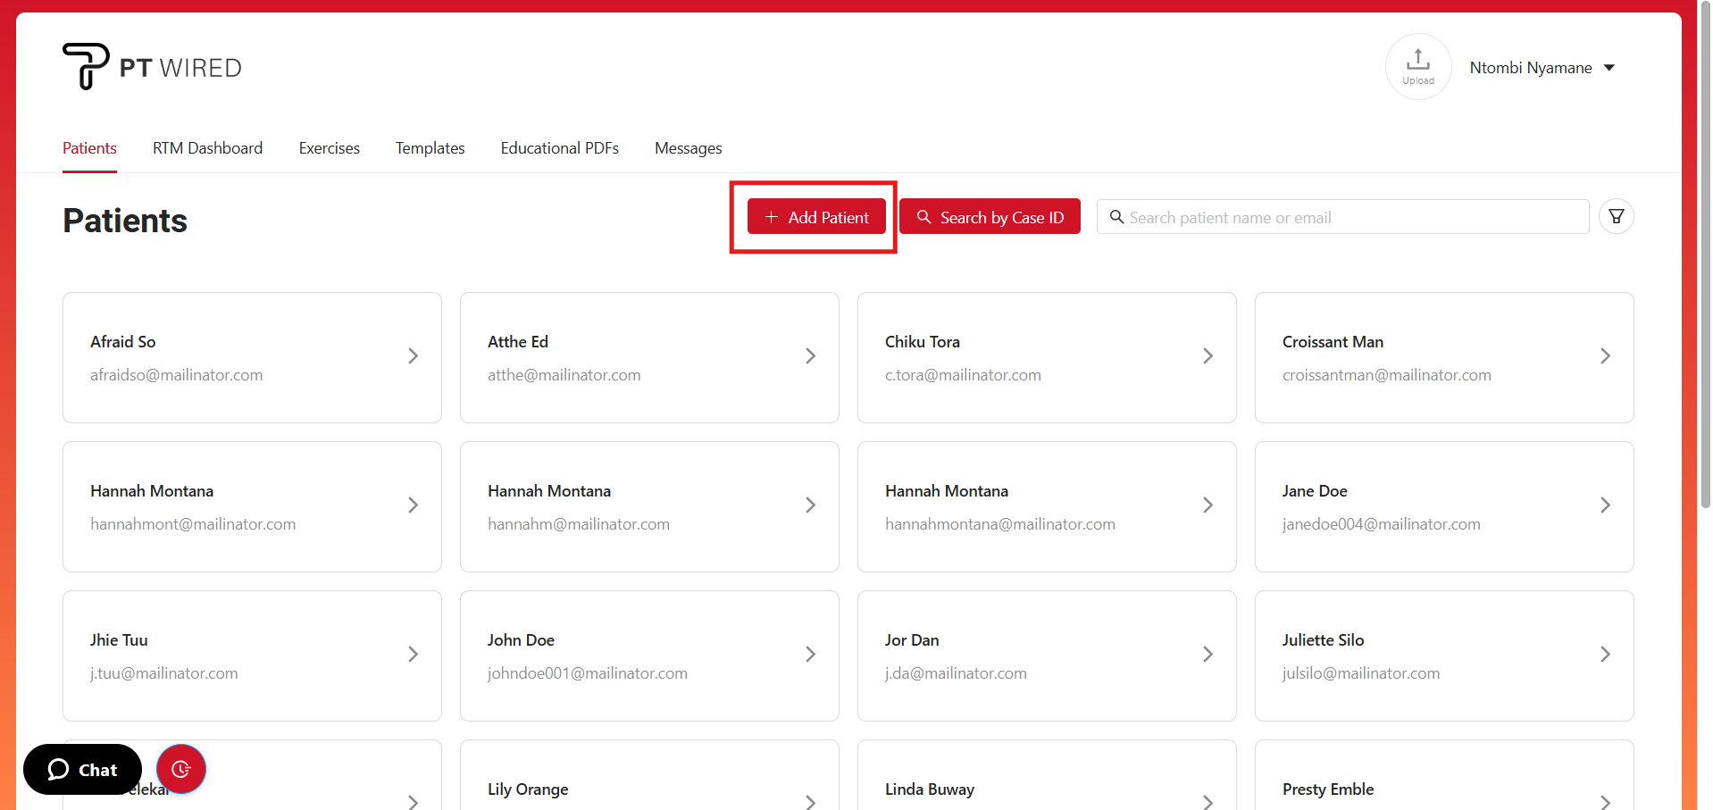Click the chevron beside hannahmont@mailinator.com
The height and width of the screenshot is (810, 1713).
click(413, 505)
